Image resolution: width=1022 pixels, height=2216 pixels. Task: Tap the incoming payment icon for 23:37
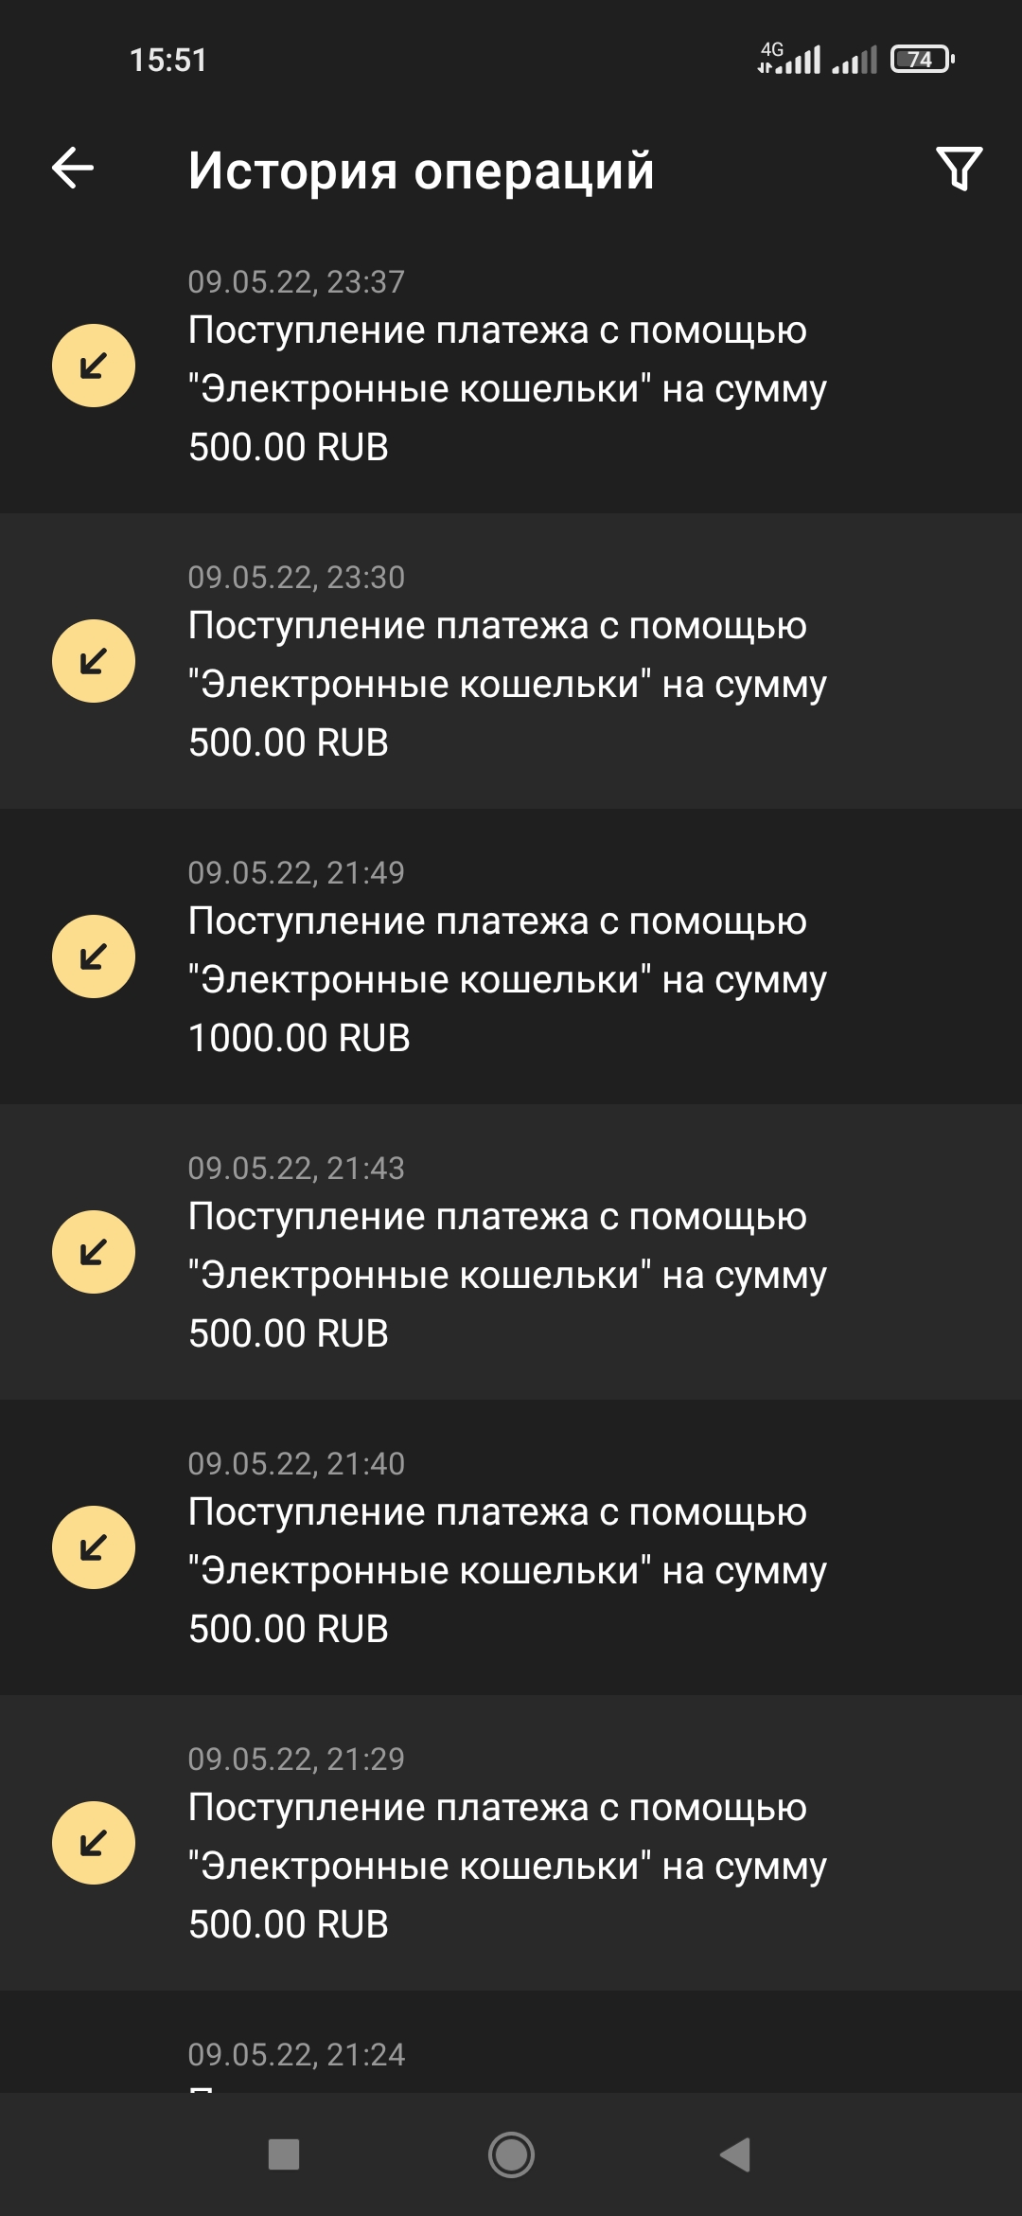(94, 366)
